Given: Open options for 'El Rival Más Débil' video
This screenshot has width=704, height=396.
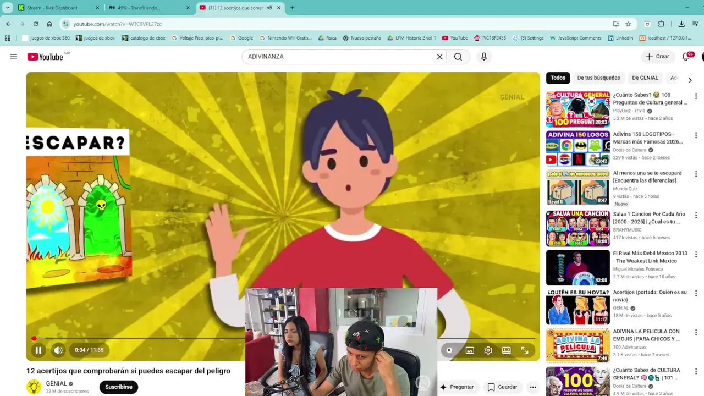Looking at the screenshot, I should [696, 255].
